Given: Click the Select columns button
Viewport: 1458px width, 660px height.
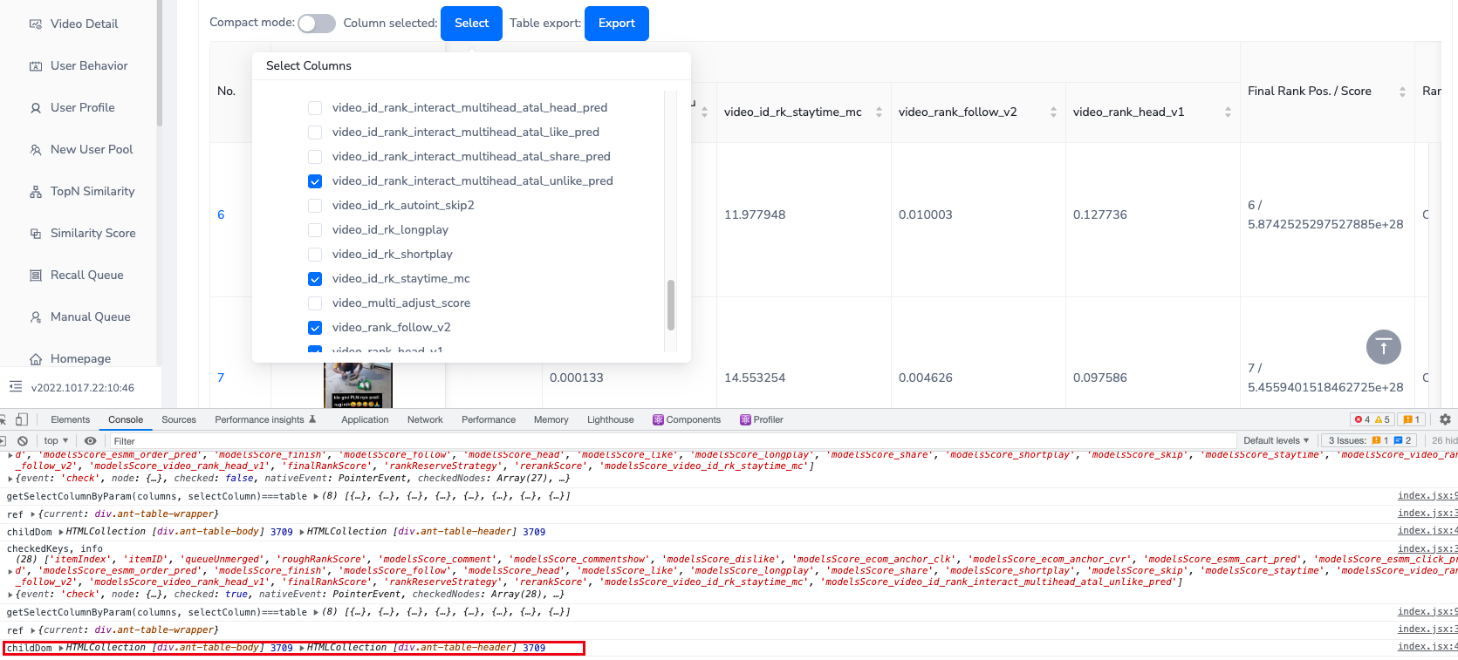Looking at the screenshot, I should [x=471, y=24].
